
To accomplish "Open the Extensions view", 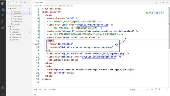I will (x=3, y=28).
